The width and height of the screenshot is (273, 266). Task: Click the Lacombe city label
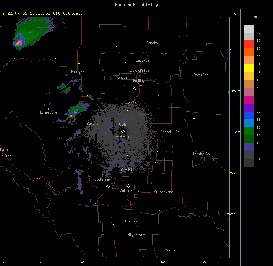pyautogui.click(x=143, y=60)
